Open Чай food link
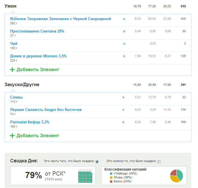This screenshot has width=198, height=188. pos(14,43)
